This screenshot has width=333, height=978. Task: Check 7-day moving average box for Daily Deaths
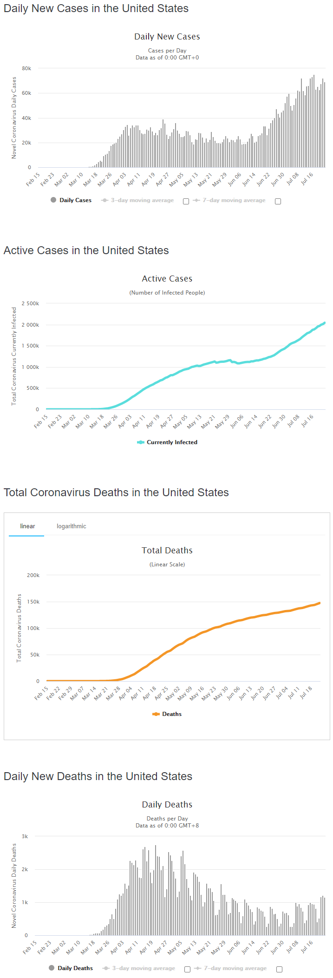coord(279,969)
